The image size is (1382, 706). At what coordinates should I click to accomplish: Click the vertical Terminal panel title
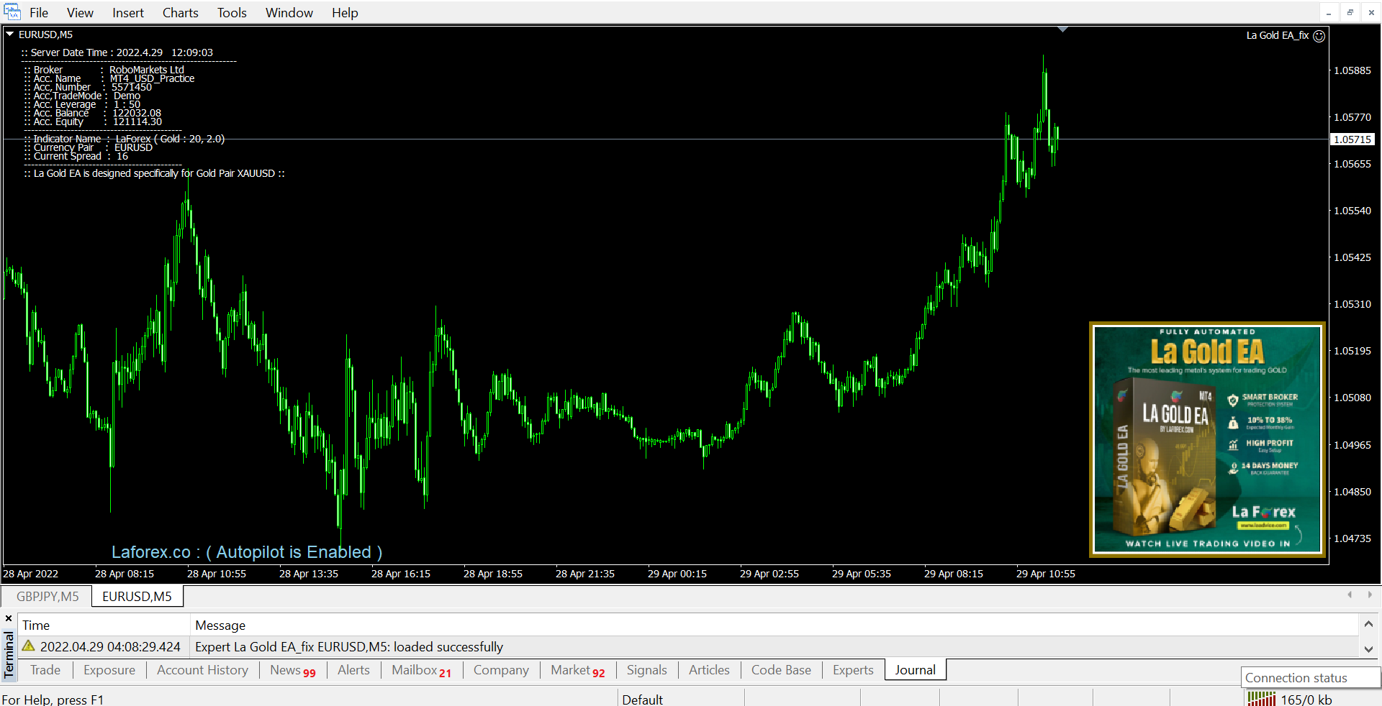9,655
